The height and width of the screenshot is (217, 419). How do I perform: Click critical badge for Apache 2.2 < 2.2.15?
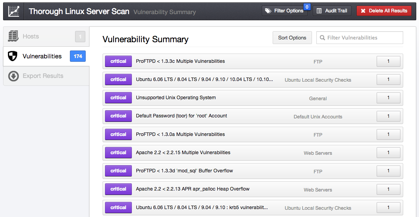coord(118,153)
